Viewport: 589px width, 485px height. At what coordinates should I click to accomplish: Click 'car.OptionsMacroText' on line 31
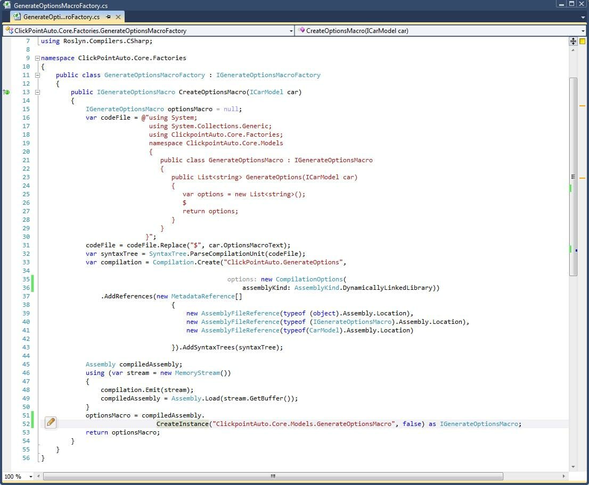tap(246, 245)
